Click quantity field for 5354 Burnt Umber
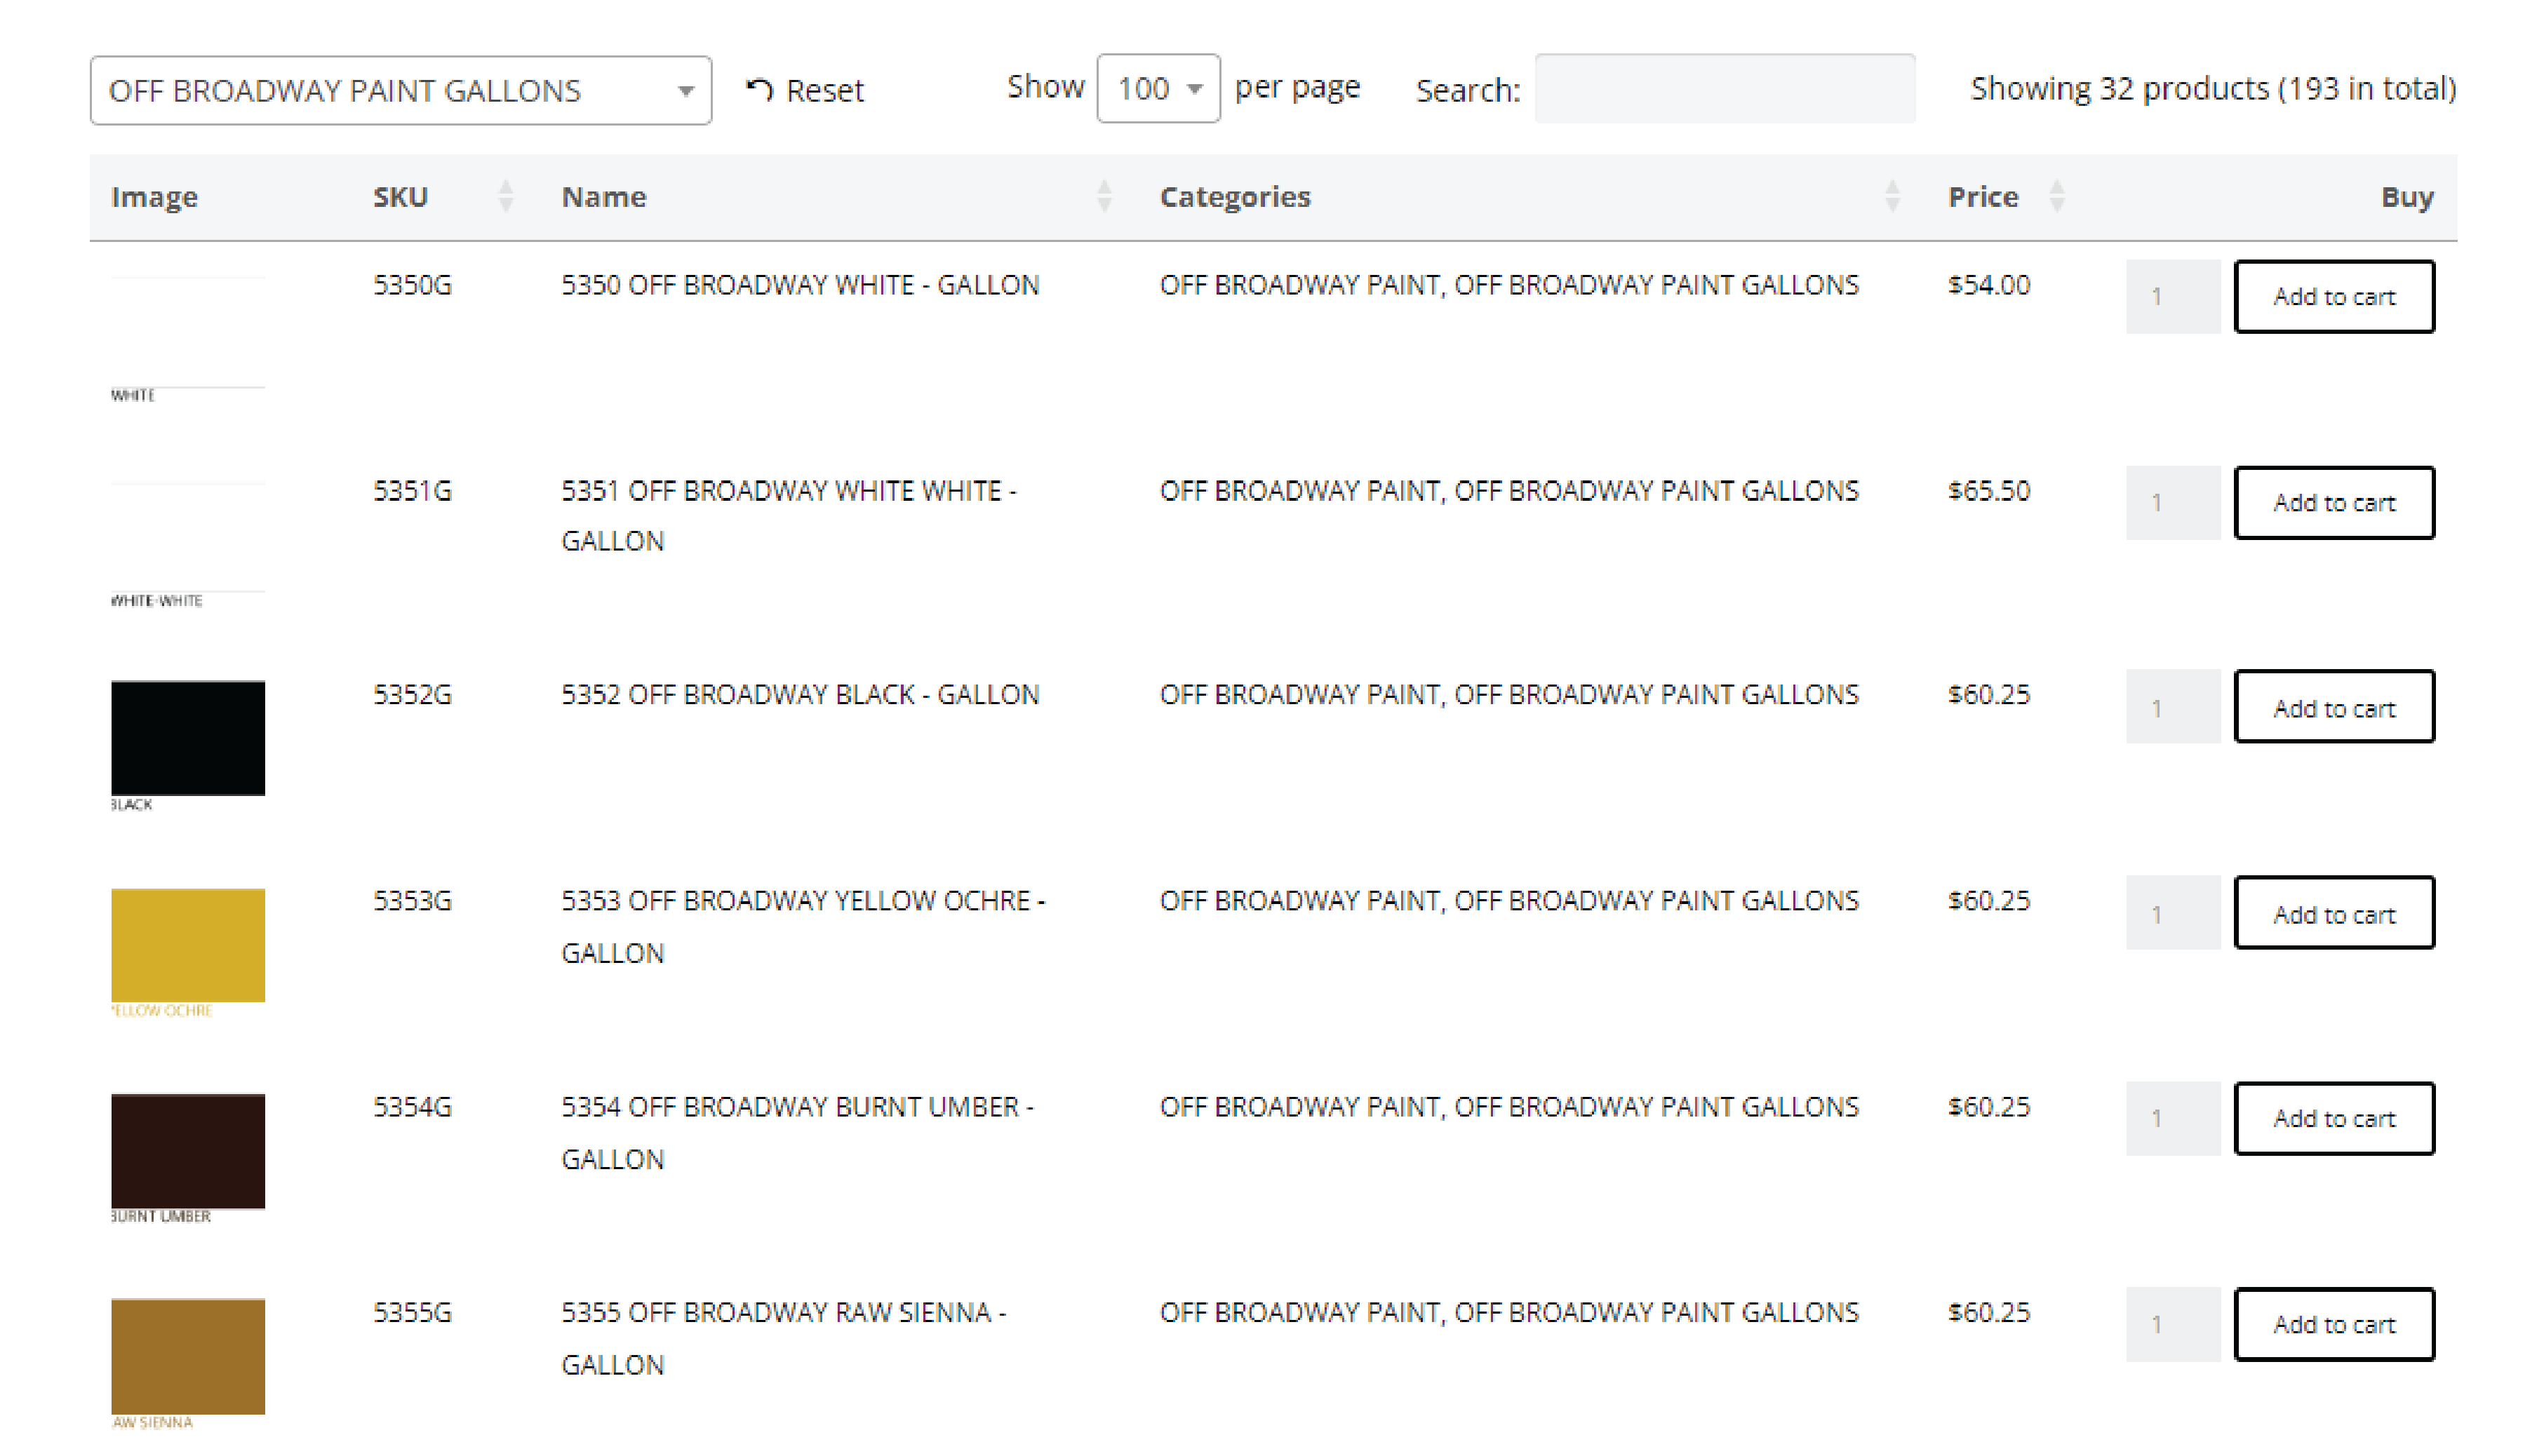 point(2172,1118)
